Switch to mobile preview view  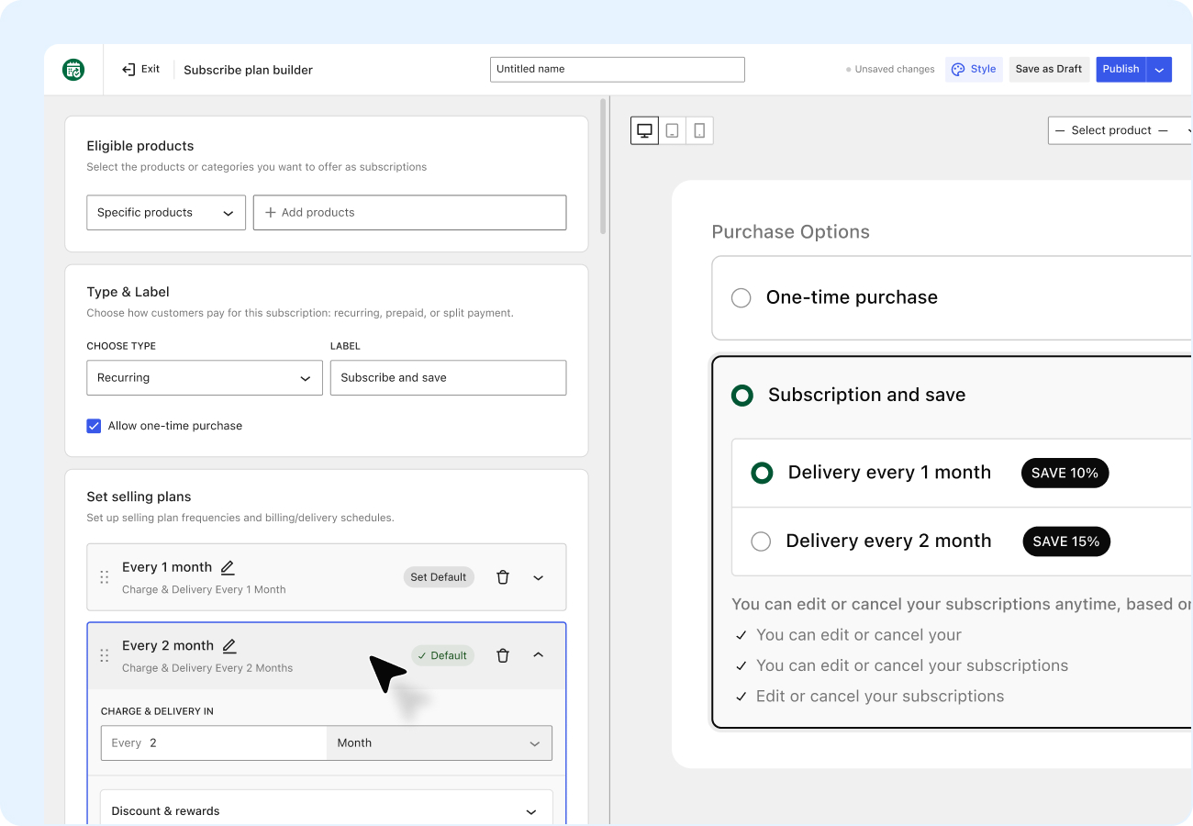pyautogui.click(x=699, y=130)
